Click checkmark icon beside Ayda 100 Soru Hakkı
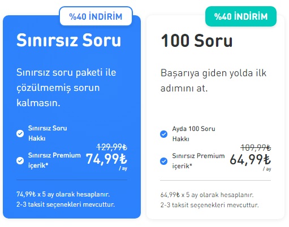Screen dimensions: 289x227 [163, 134]
